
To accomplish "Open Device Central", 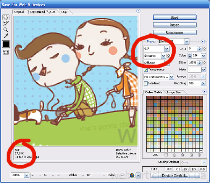I will tap(175, 175).
